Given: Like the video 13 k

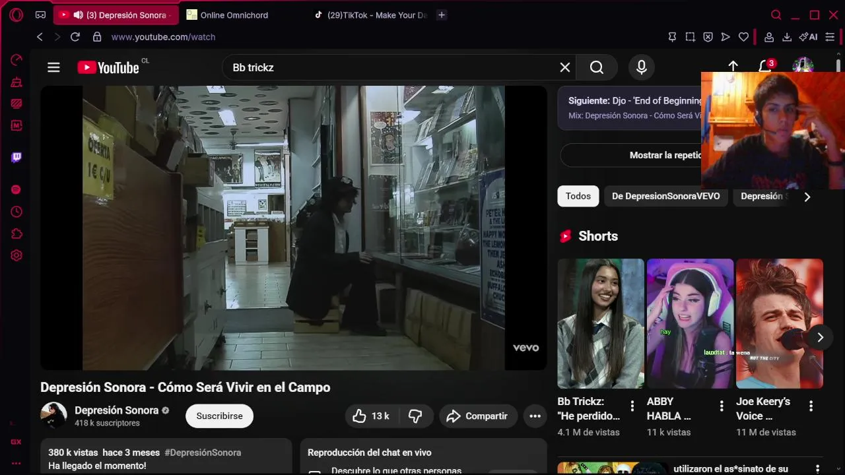Looking at the screenshot, I should tap(371, 416).
